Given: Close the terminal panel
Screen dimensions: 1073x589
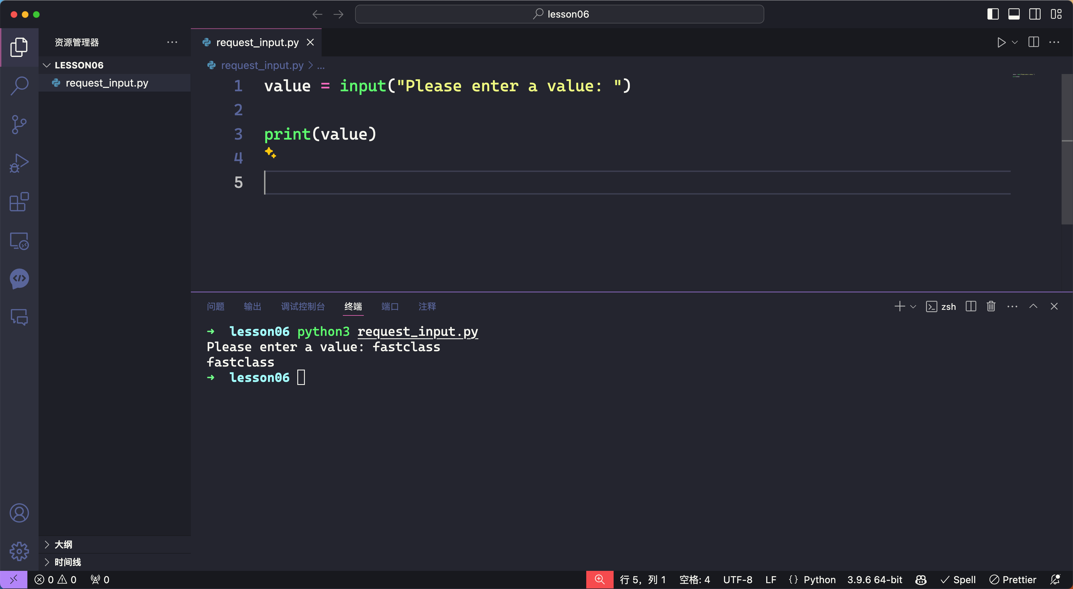Looking at the screenshot, I should [x=1054, y=306].
